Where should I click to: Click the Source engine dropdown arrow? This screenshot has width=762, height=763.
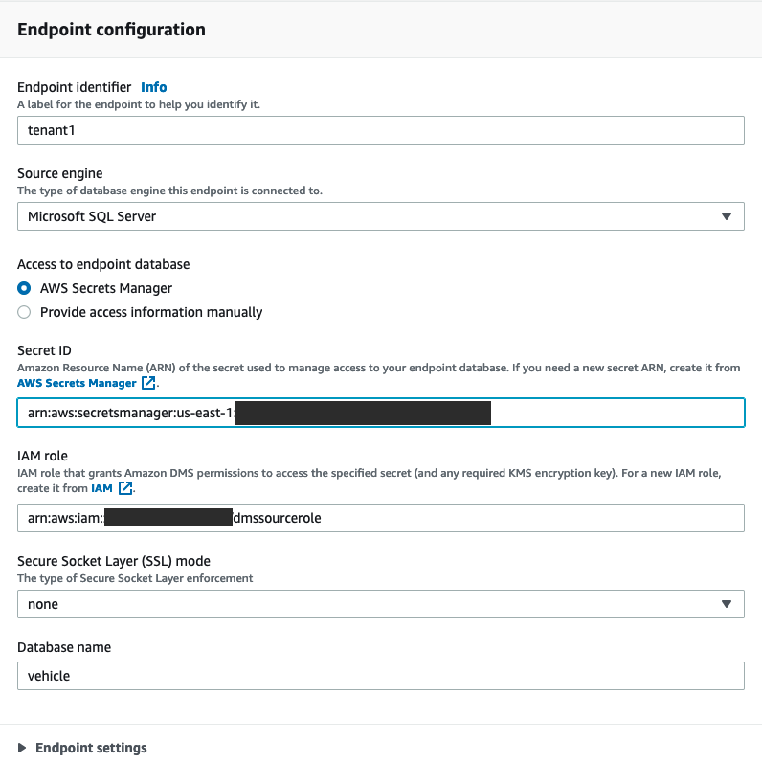click(x=727, y=216)
